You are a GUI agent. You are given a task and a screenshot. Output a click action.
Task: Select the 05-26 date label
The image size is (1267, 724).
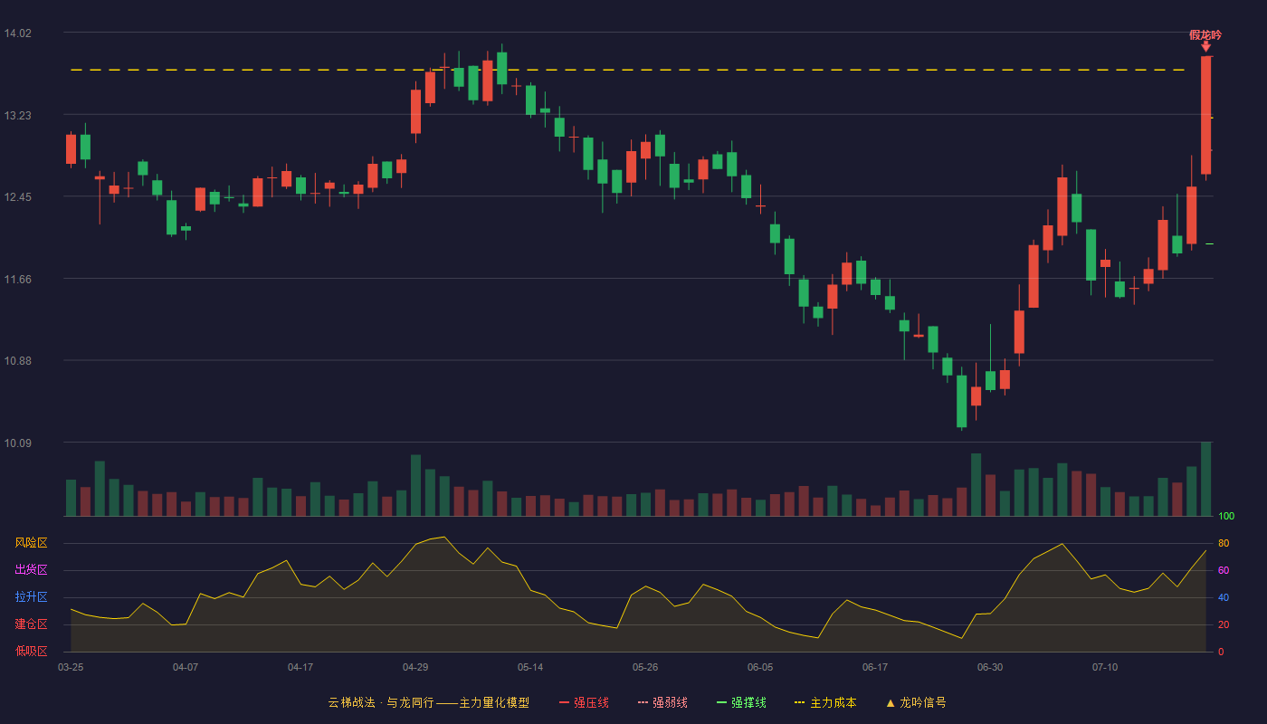(x=645, y=667)
